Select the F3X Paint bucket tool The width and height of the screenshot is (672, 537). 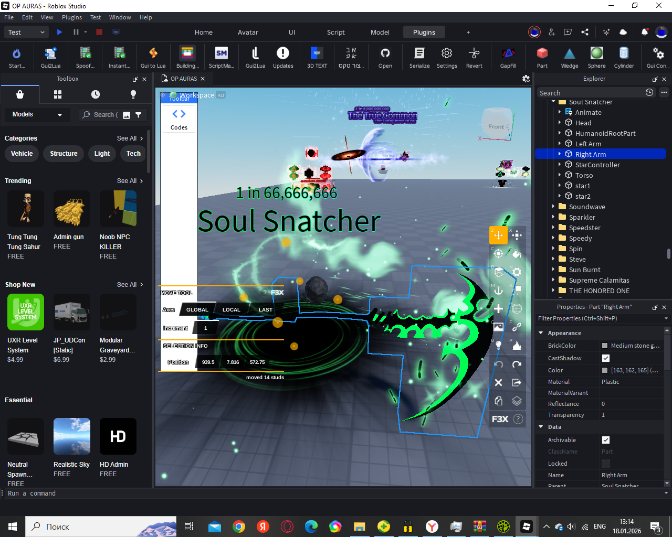517,254
